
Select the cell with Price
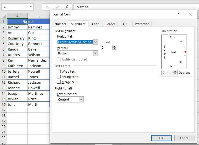click(x=39, y=99)
